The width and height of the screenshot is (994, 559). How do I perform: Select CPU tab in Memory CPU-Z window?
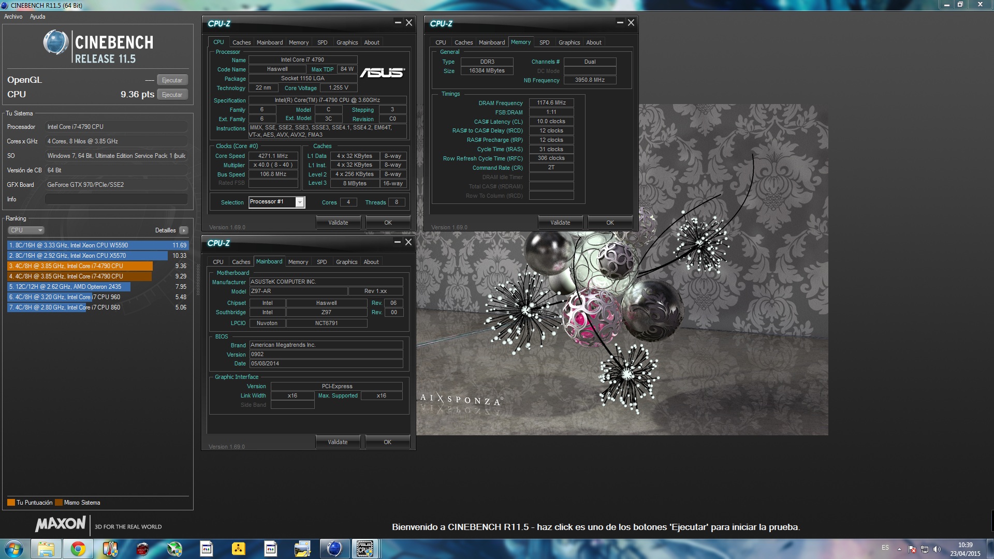pos(441,42)
